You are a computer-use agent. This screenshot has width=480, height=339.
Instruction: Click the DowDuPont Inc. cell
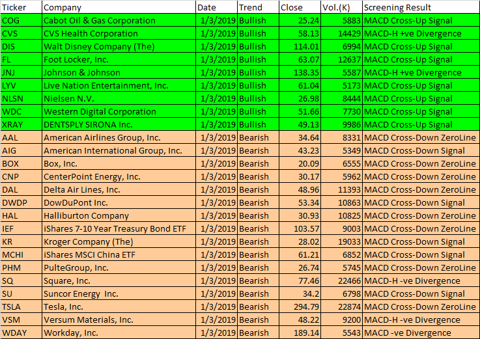tap(119, 202)
